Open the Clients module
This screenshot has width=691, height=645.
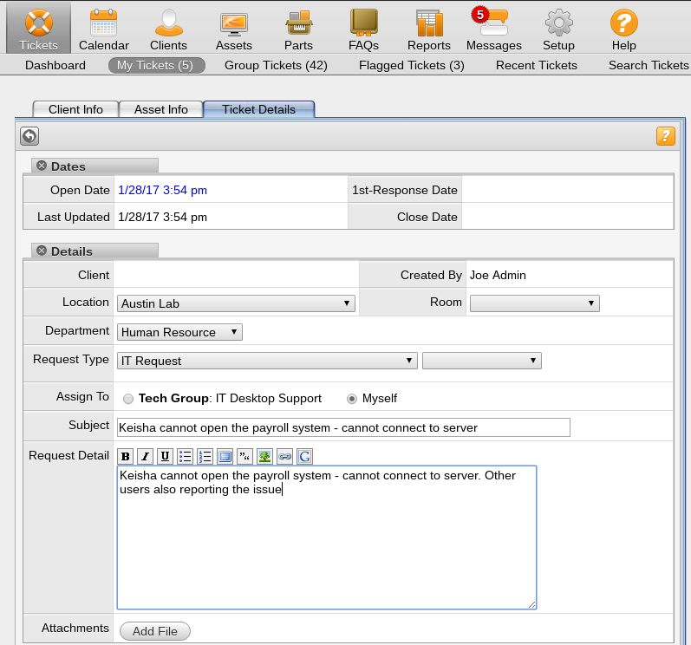[x=168, y=29]
